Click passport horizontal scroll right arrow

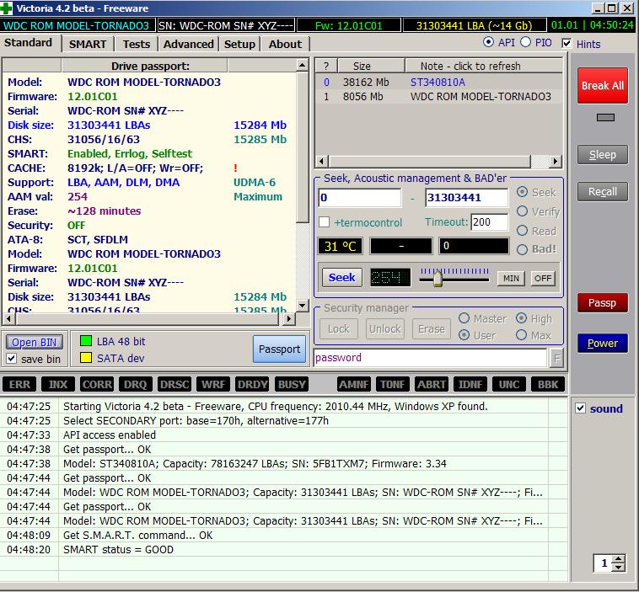(x=288, y=318)
